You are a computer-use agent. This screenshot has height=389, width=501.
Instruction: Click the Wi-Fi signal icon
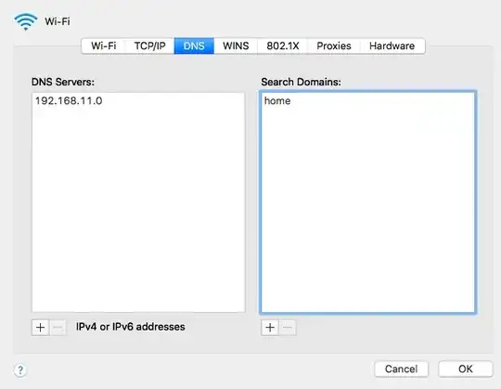[26, 21]
